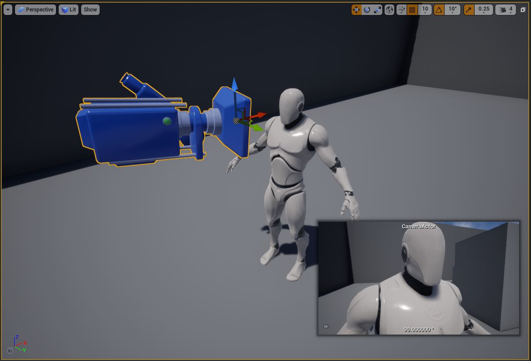This screenshot has height=361, width=531.
Task: Select the rotate tool
Action: pyautogui.click(x=367, y=10)
